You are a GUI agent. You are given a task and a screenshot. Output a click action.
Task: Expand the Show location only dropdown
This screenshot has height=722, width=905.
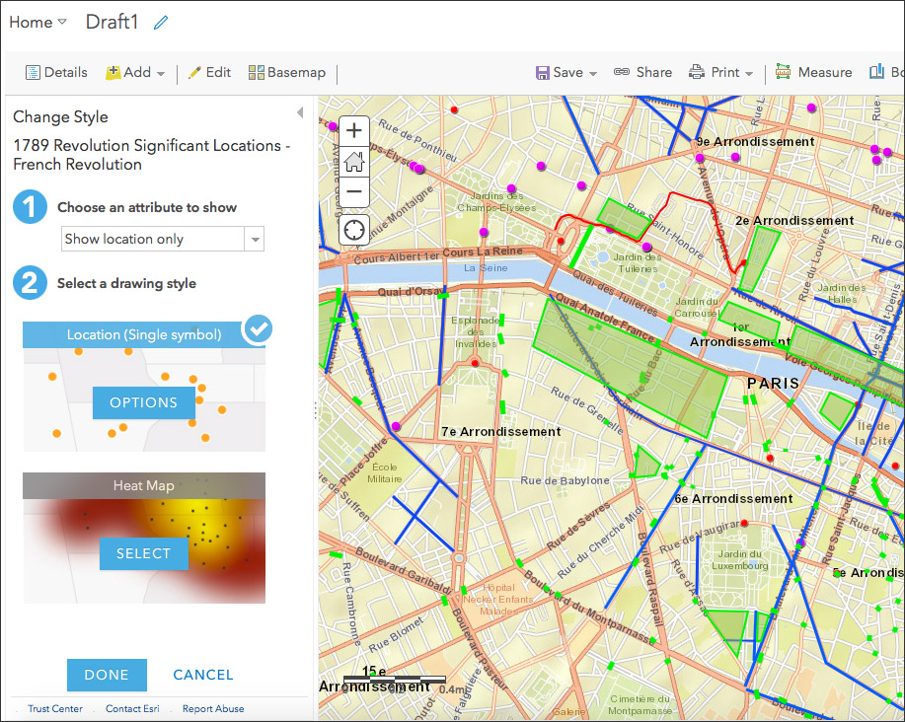(x=256, y=239)
